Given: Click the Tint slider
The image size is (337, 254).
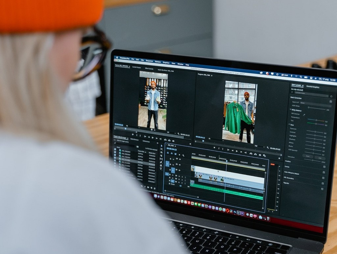Looking at the screenshot, I should point(316,124).
